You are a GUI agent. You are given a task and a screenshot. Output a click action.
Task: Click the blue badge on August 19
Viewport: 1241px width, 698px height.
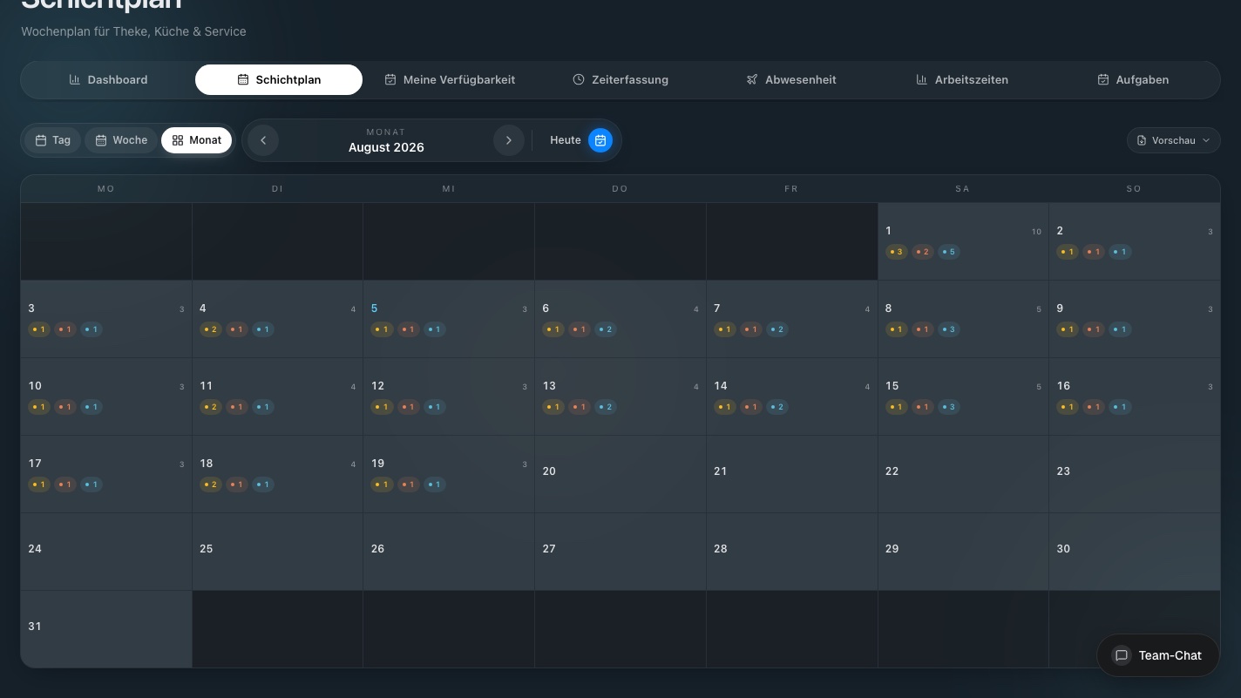pos(434,485)
